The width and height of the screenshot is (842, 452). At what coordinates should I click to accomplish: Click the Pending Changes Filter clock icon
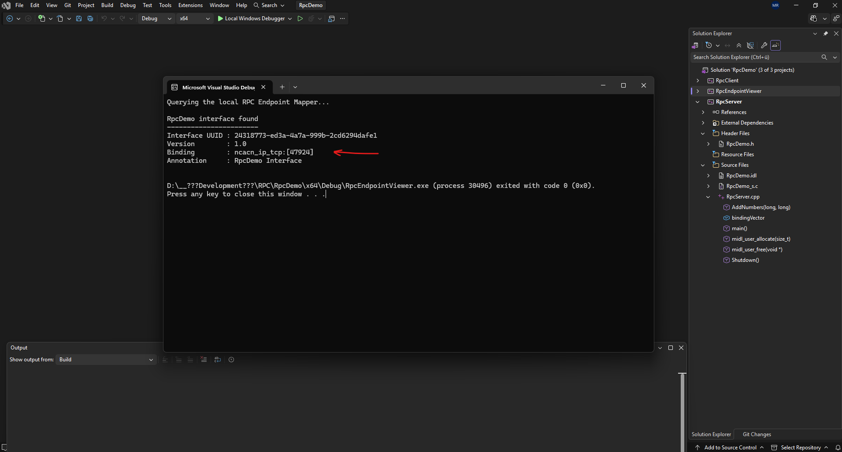click(x=708, y=45)
